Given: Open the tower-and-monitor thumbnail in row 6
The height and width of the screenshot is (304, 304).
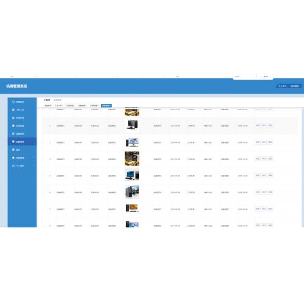Looking at the screenshot, I should [132, 192].
